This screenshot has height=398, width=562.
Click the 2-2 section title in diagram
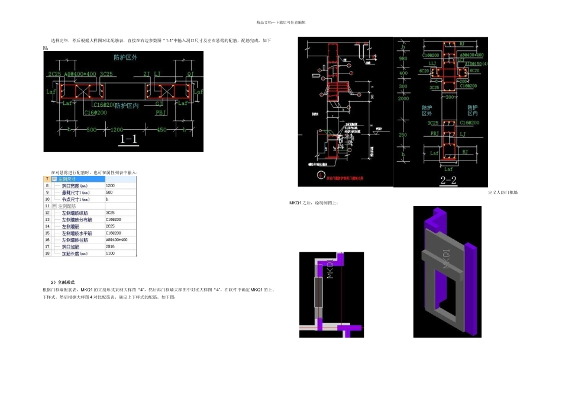click(x=450, y=179)
